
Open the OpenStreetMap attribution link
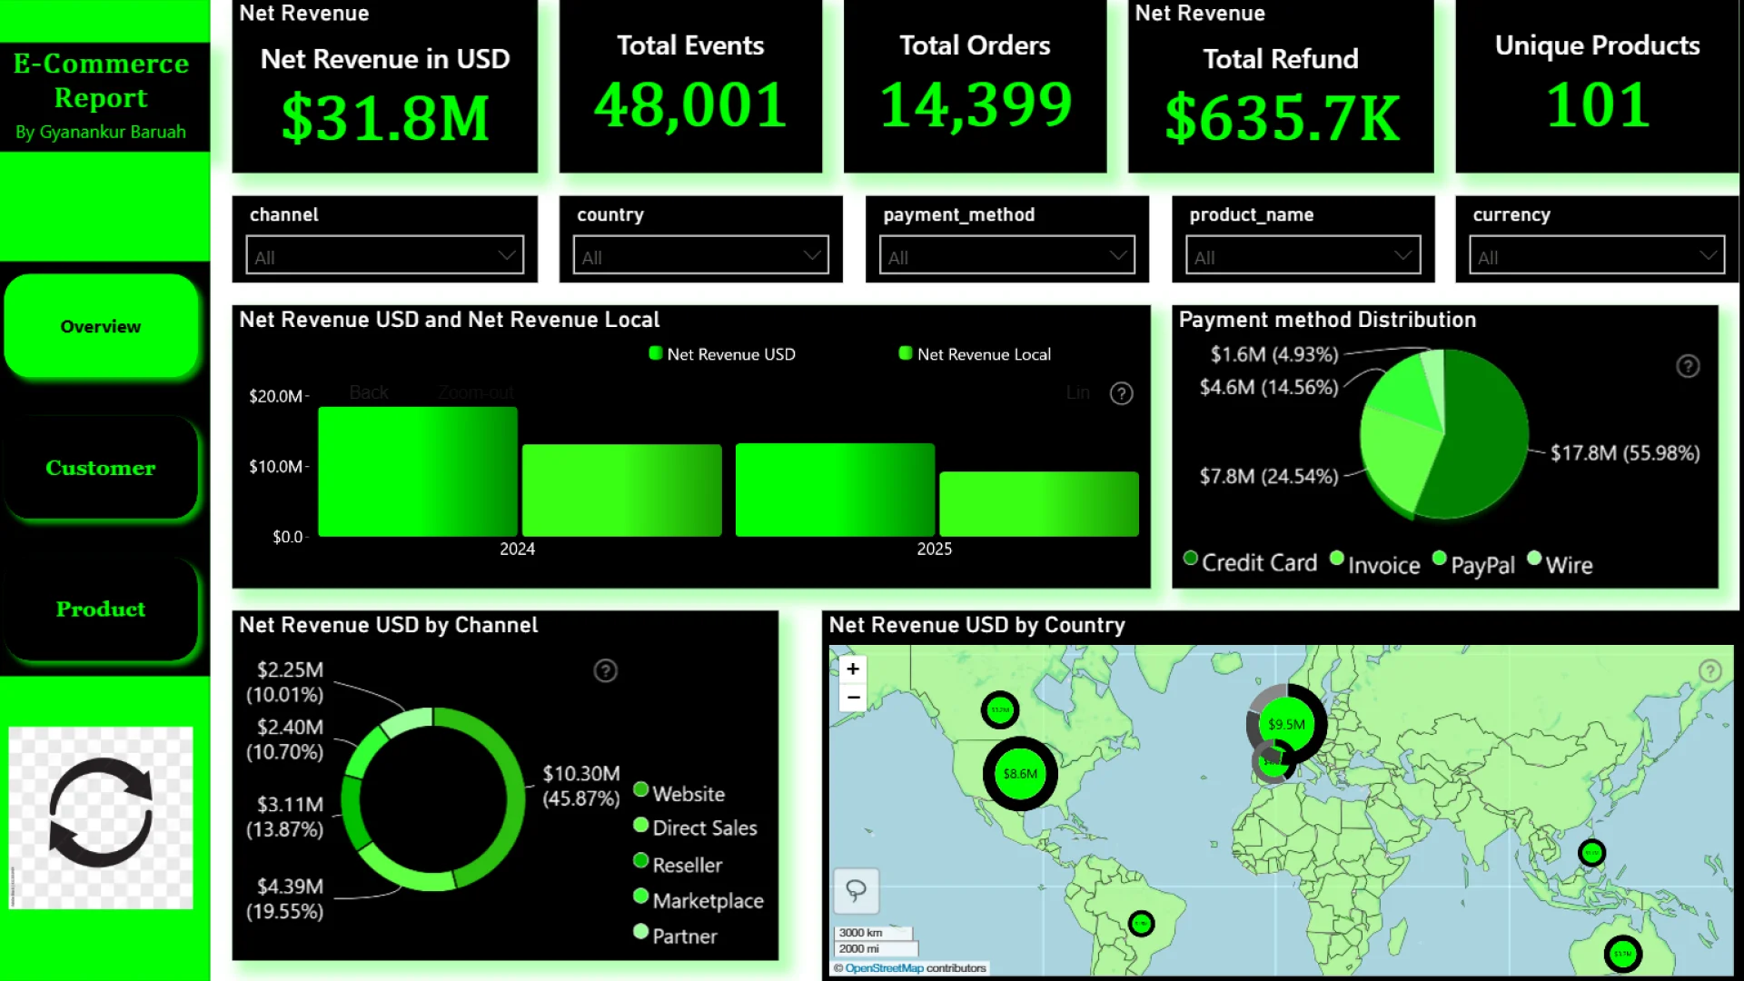[884, 968]
